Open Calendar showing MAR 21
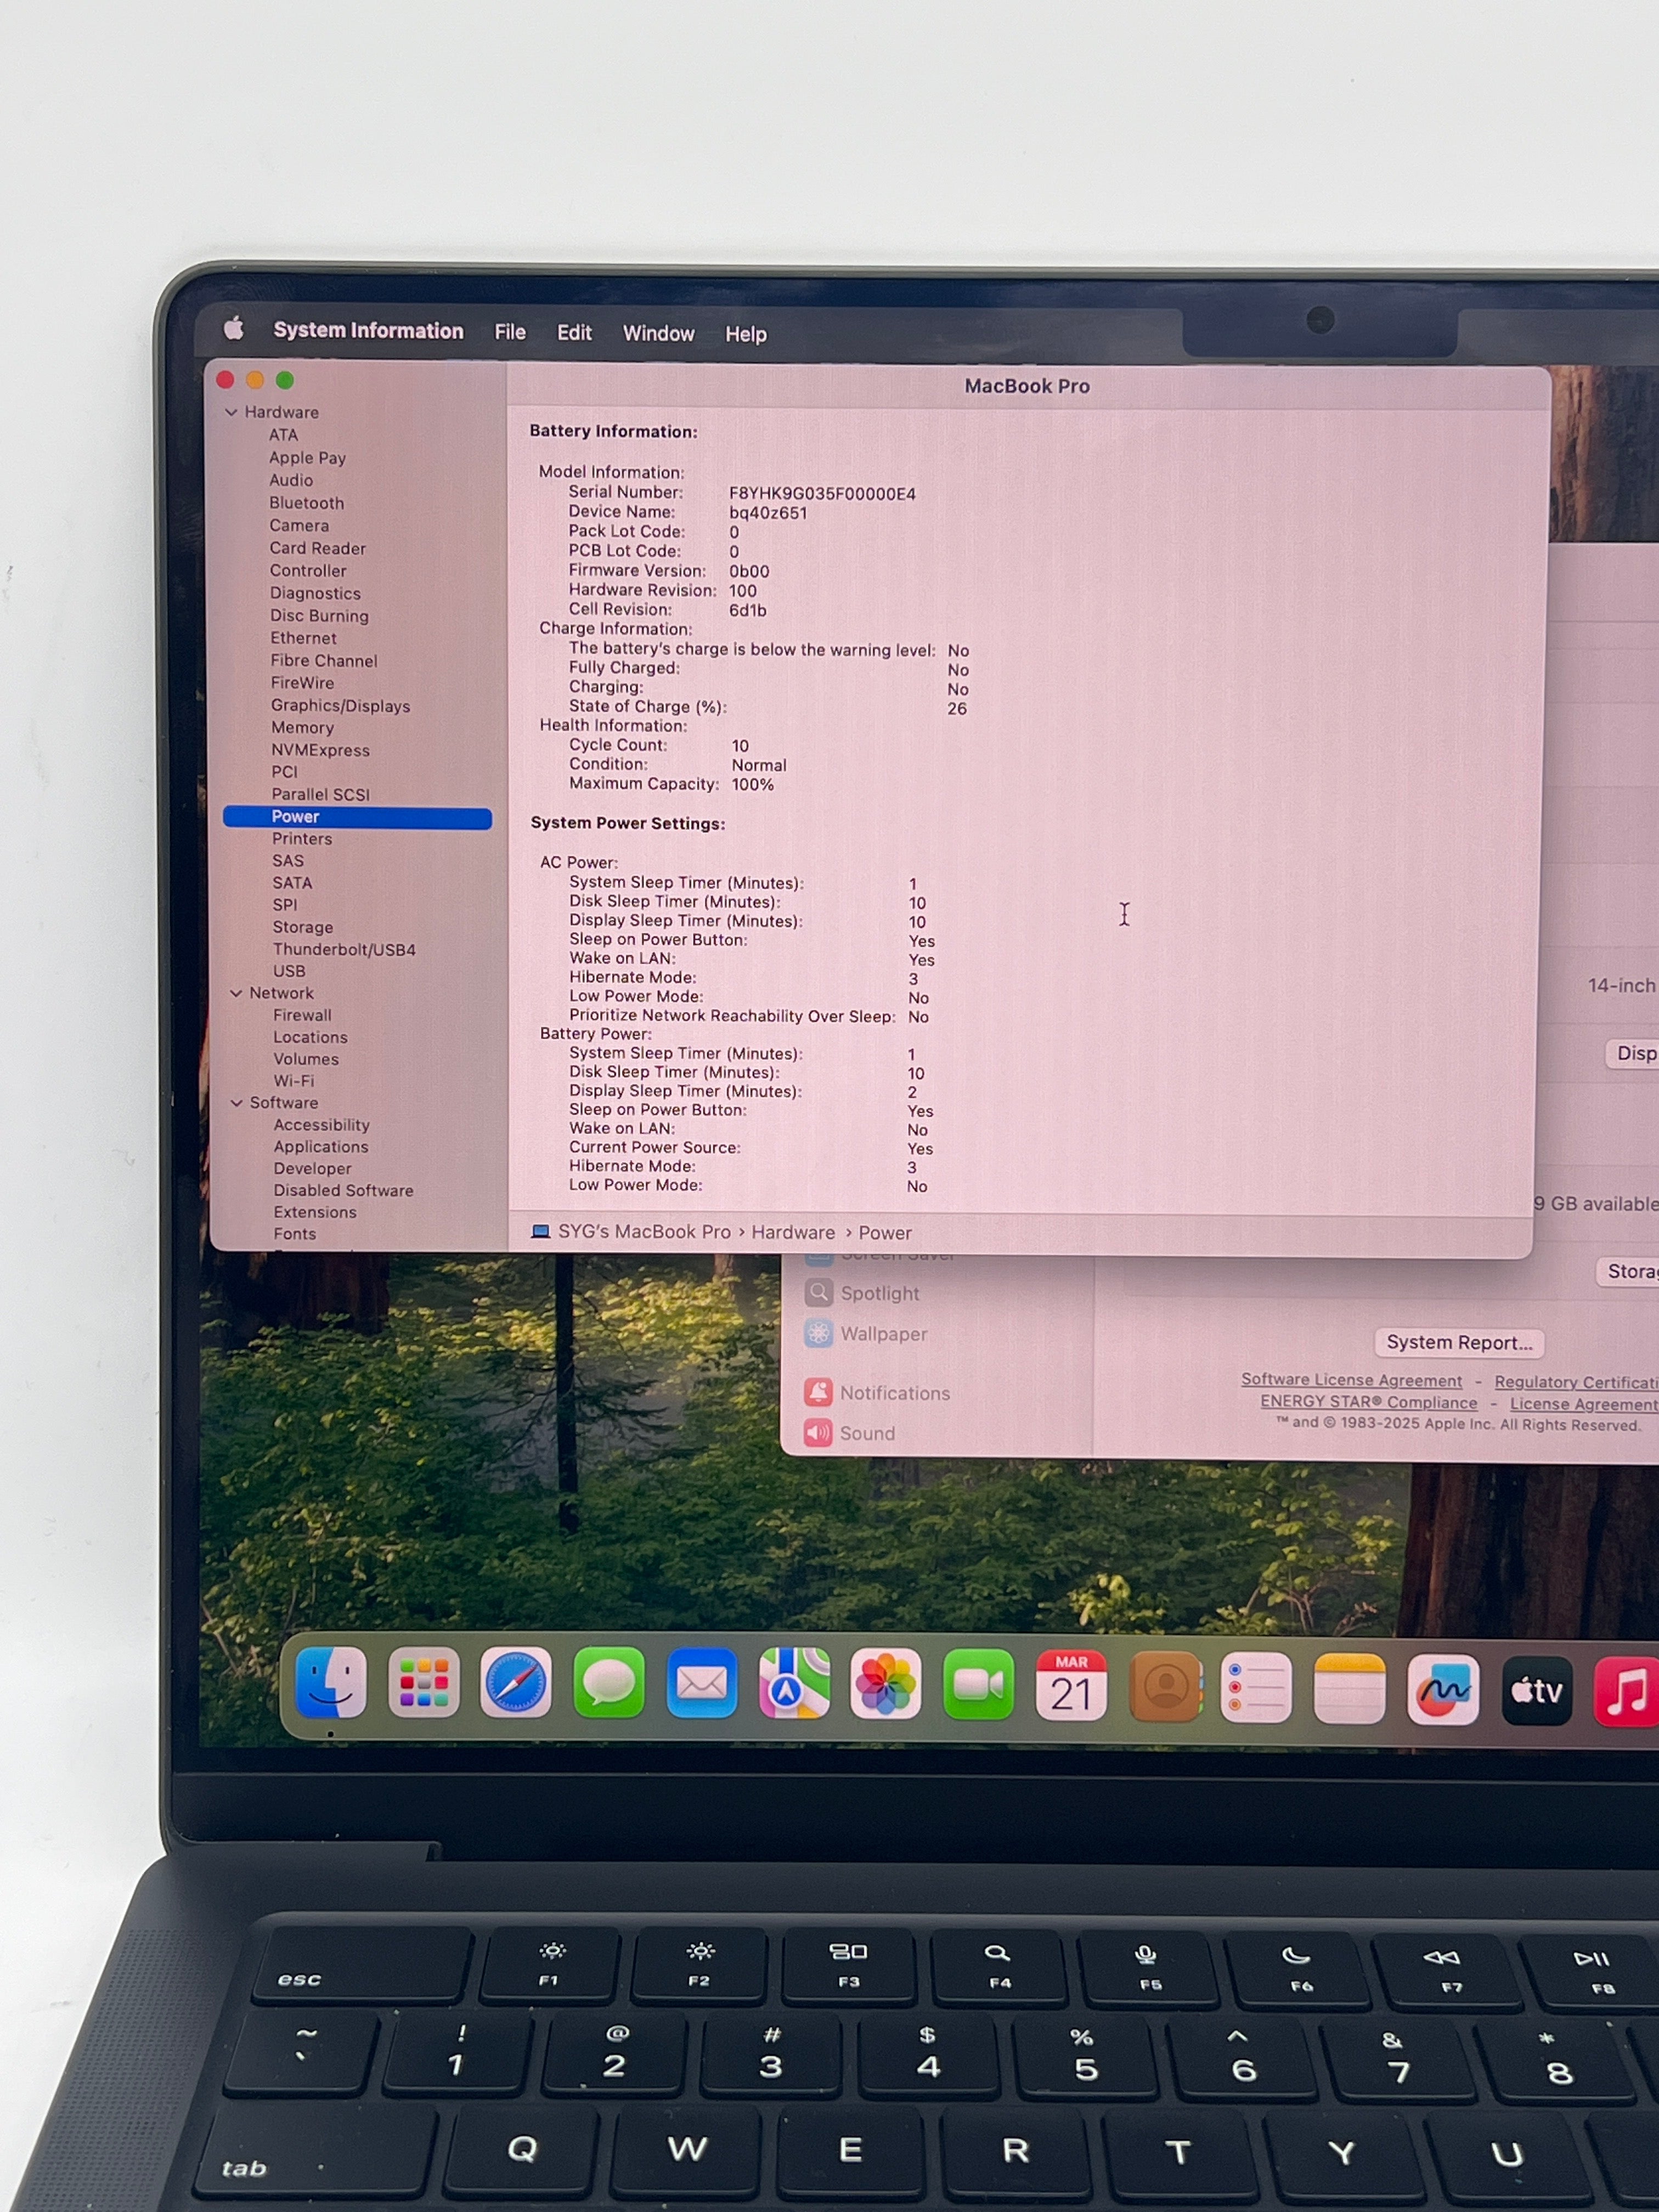The width and height of the screenshot is (1659, 2212). pos(1071,1687)
